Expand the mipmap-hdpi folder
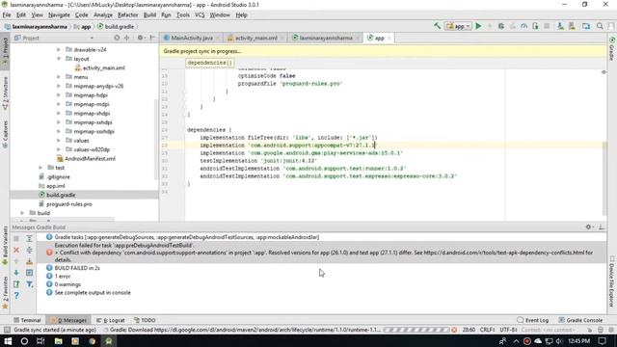This screenshot has height=347, width=617. tap(59, 94)
